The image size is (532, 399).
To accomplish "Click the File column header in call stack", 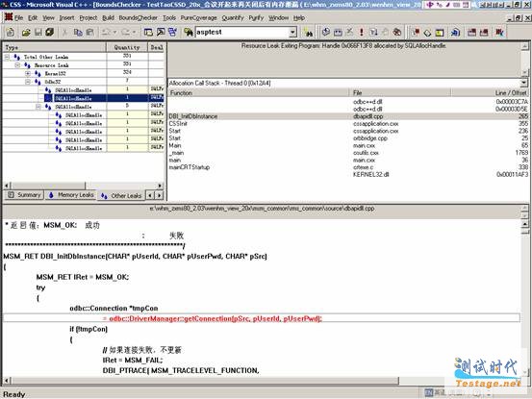I will (400, 93).
